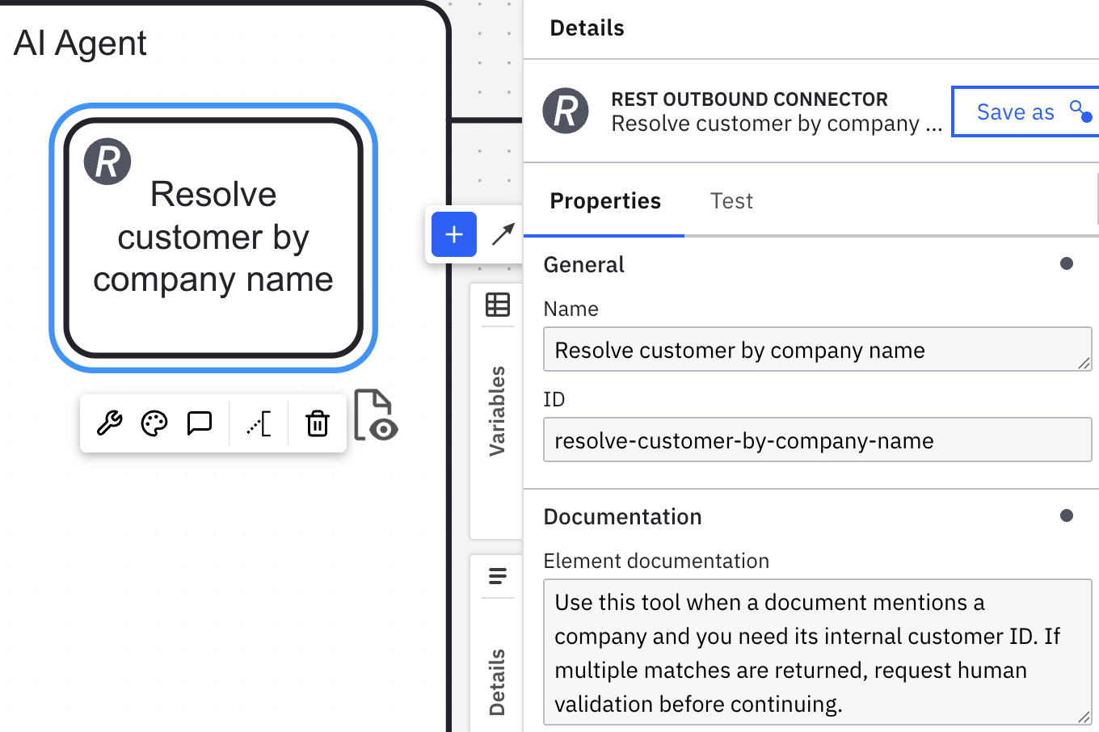The height and width of the screenshot is (732, 1099).
Task: Add a comment using the speech bubble icon
Action: click(199, 423)
